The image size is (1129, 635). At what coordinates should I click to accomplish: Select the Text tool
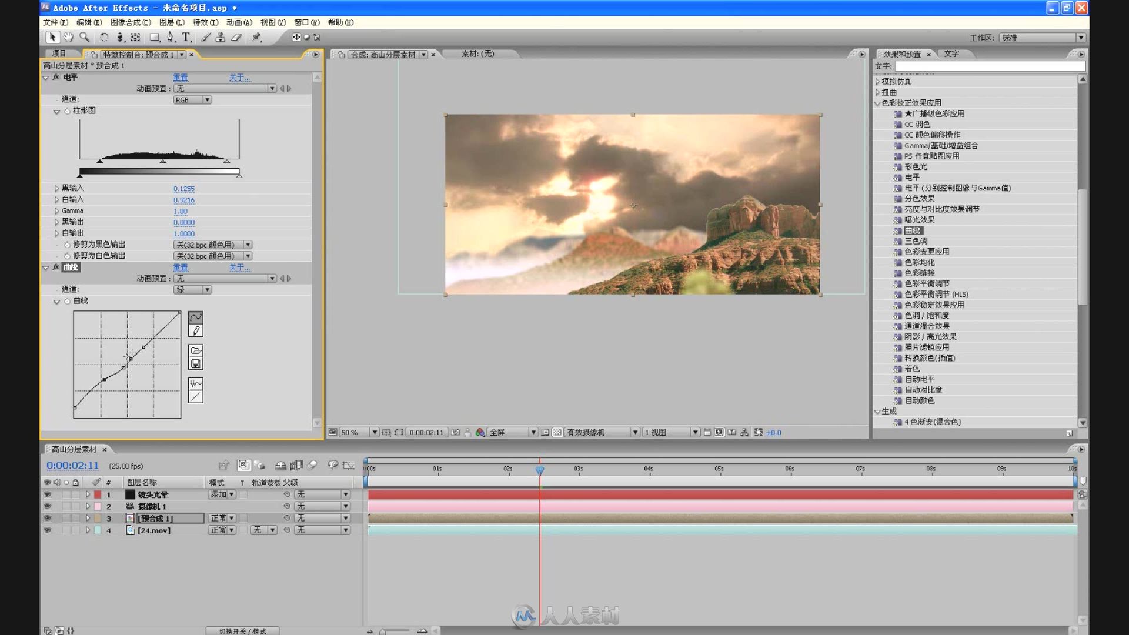(x=186, y=37)
